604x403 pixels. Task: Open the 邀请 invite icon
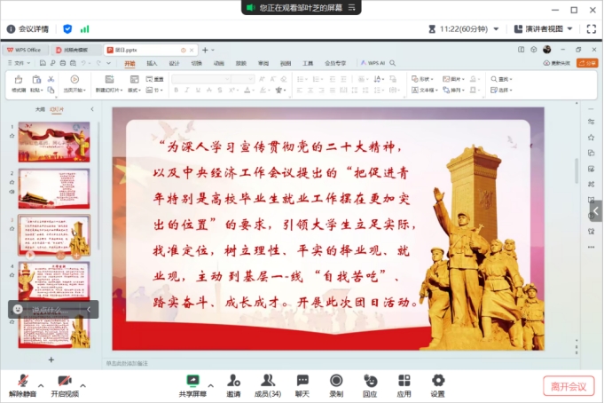coord(233,383)
